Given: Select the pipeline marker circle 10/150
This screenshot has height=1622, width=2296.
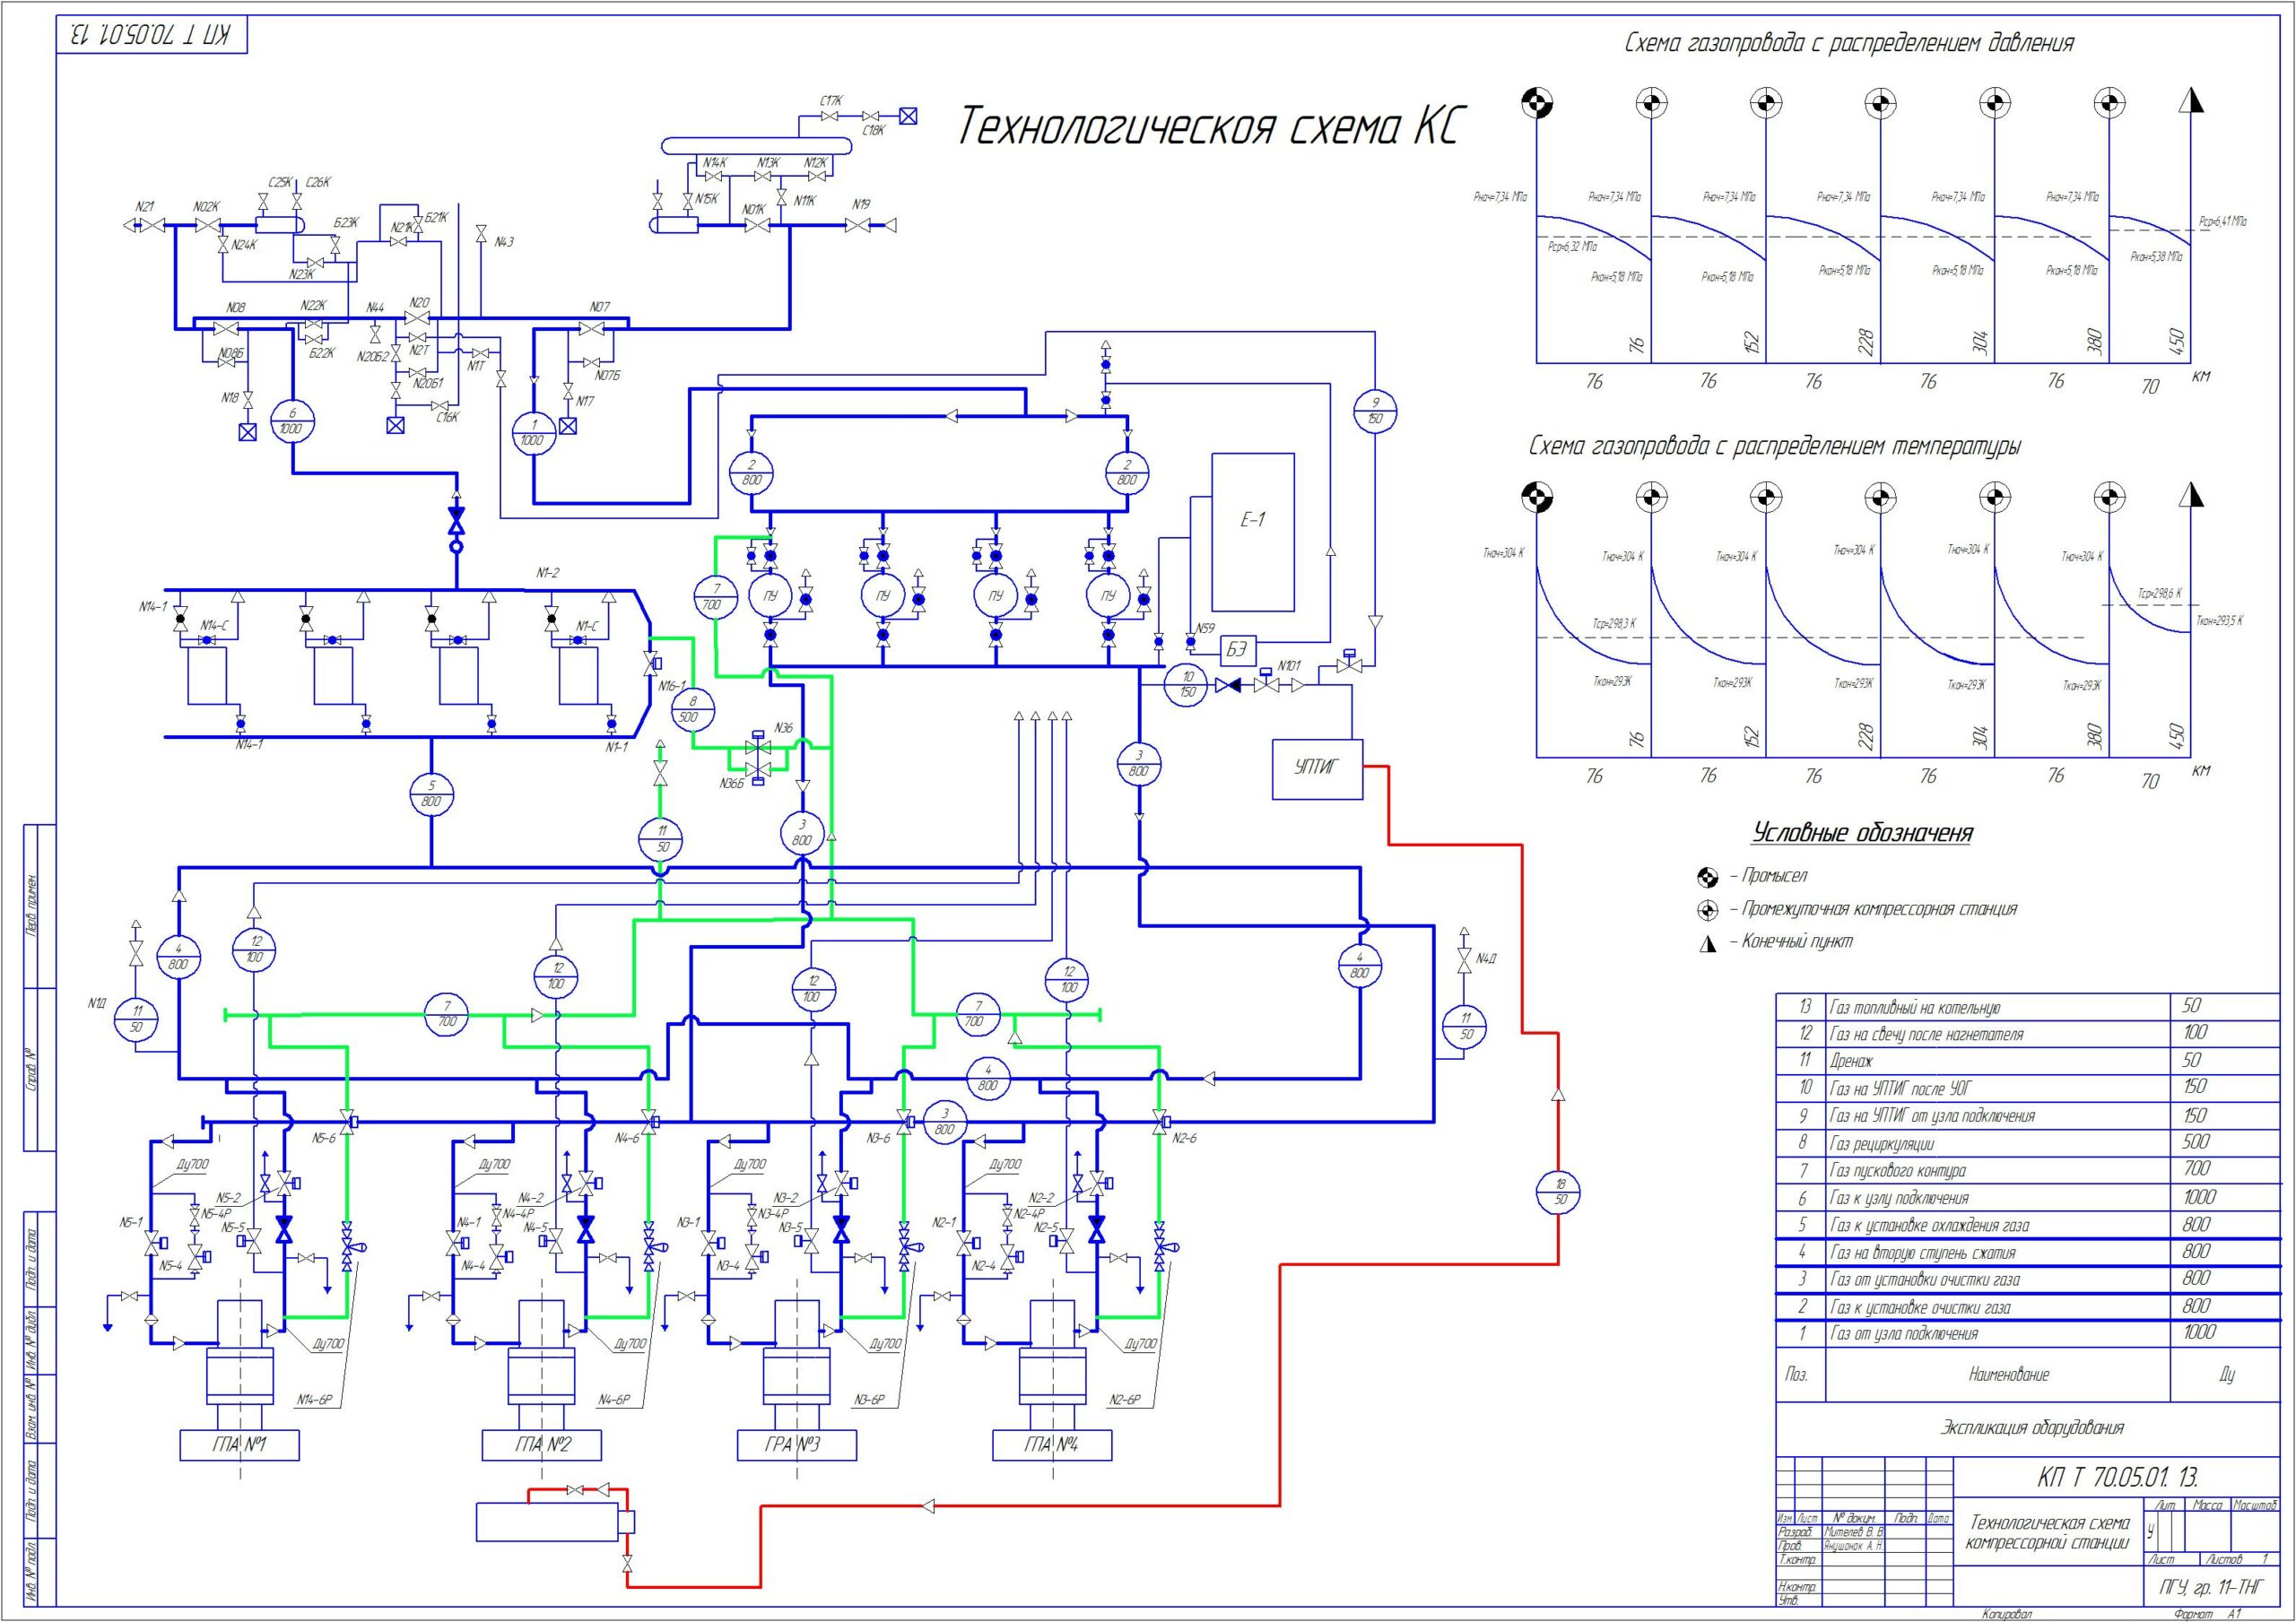Looking at the screenshot, I should (x=1187, y=685).
